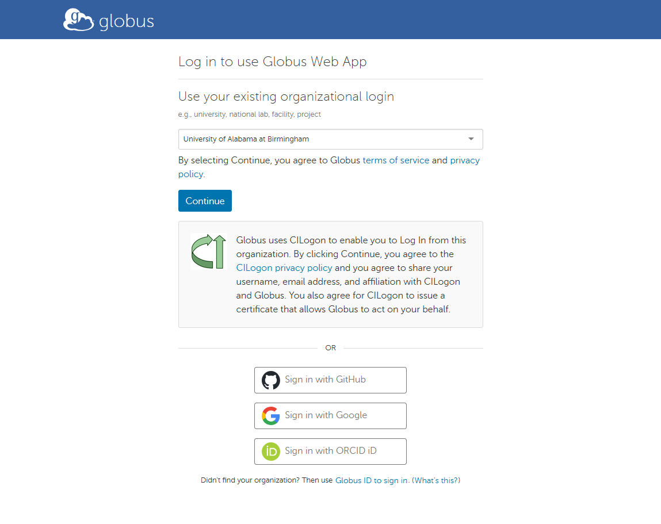Click the globus wordmark in header
Screen dimensions: 661x524
[x=127, y=21]
